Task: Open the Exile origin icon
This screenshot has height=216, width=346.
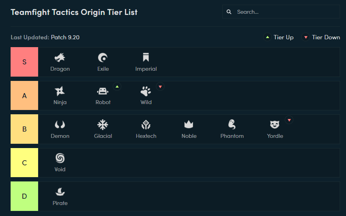Action: (x=103, y=58)
